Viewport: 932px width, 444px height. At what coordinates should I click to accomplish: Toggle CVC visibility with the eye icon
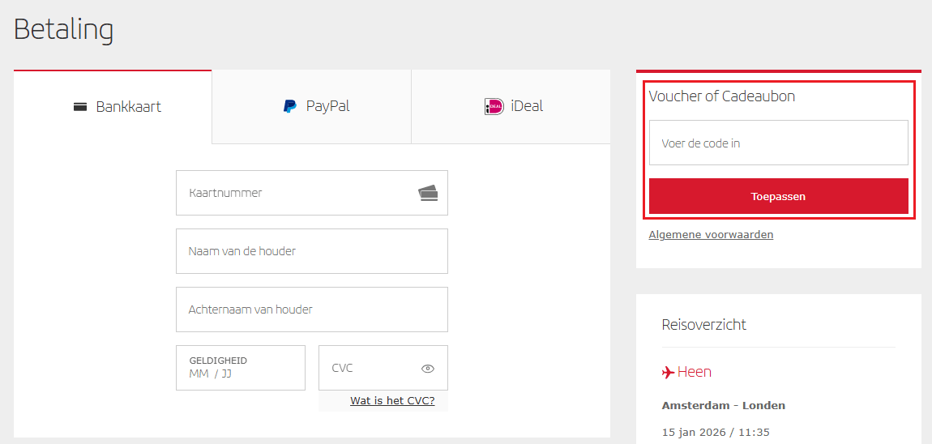[x=428, y=369]
